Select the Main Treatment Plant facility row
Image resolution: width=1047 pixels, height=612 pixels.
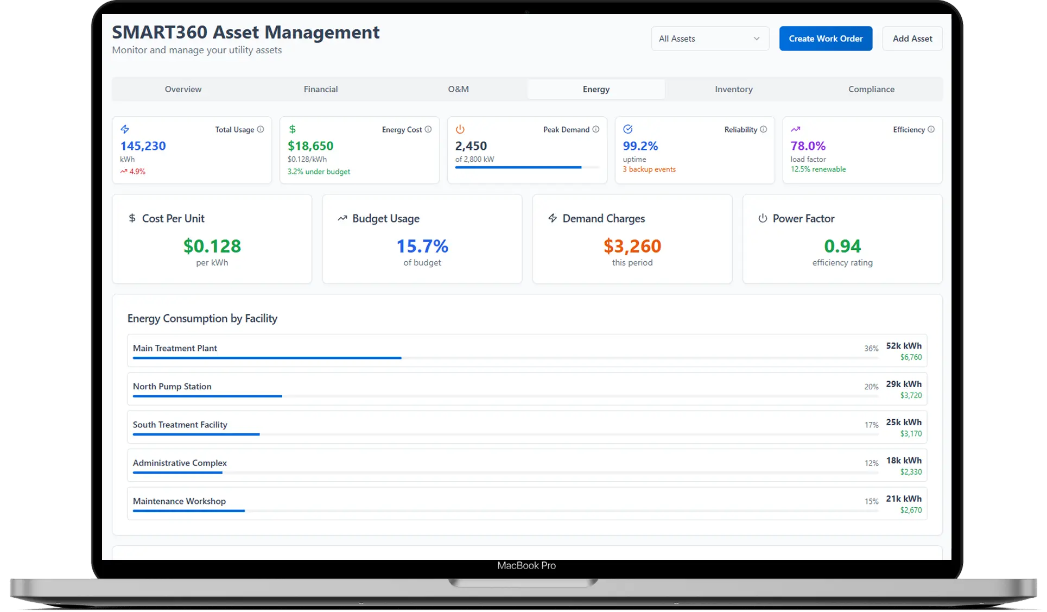[525, 350]
